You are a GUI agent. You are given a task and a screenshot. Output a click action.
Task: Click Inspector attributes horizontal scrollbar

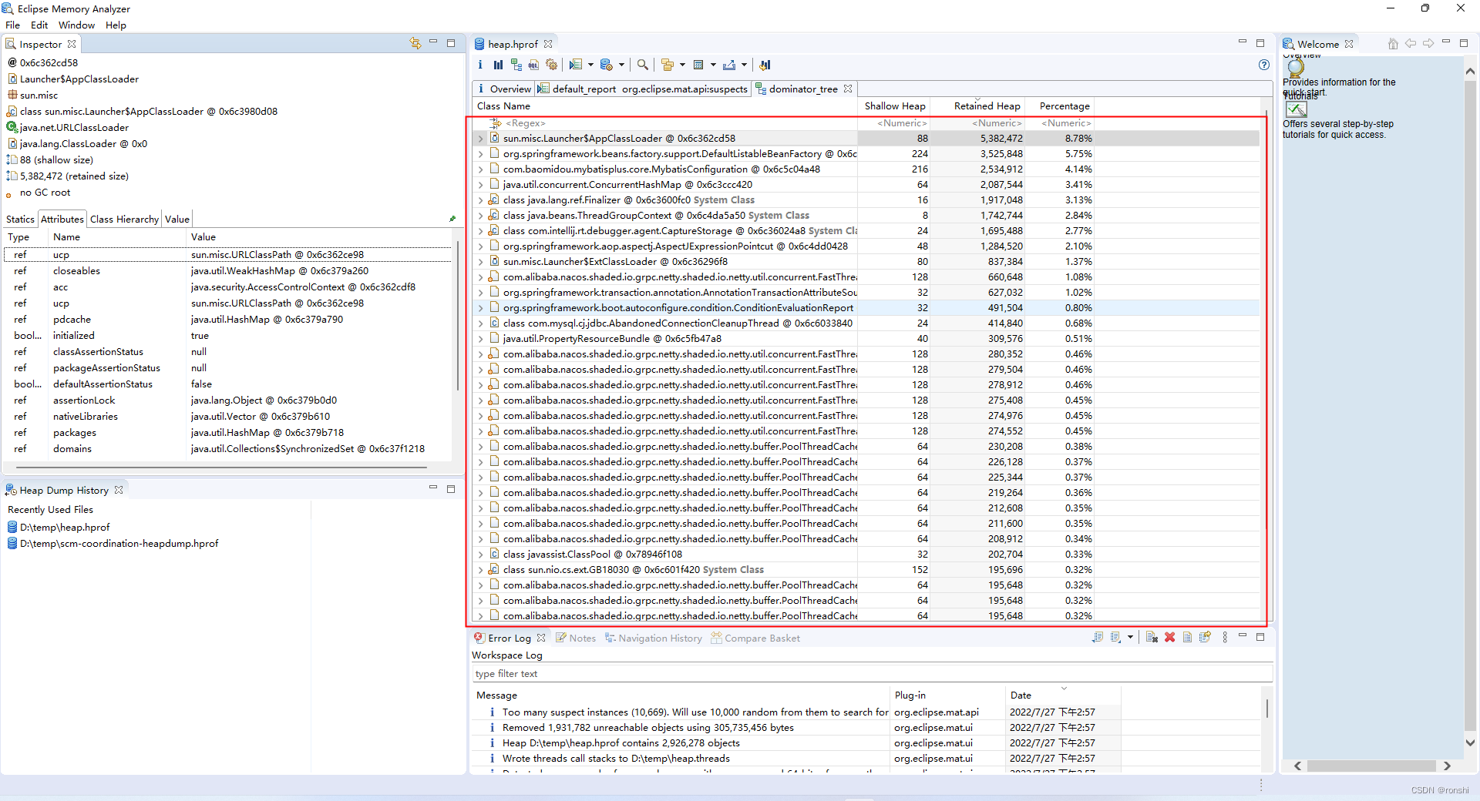tap(221, 467)
